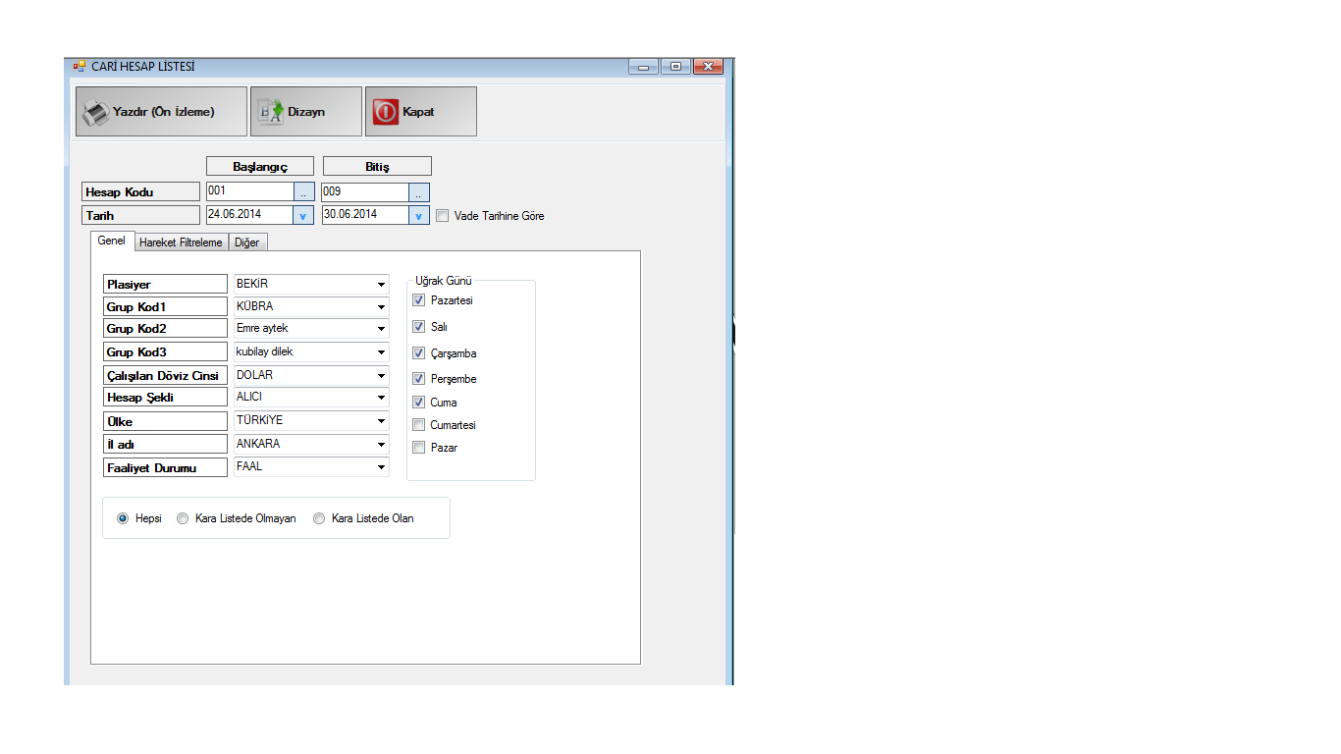Click the start date field 24.06.2014

click(248, 215)
